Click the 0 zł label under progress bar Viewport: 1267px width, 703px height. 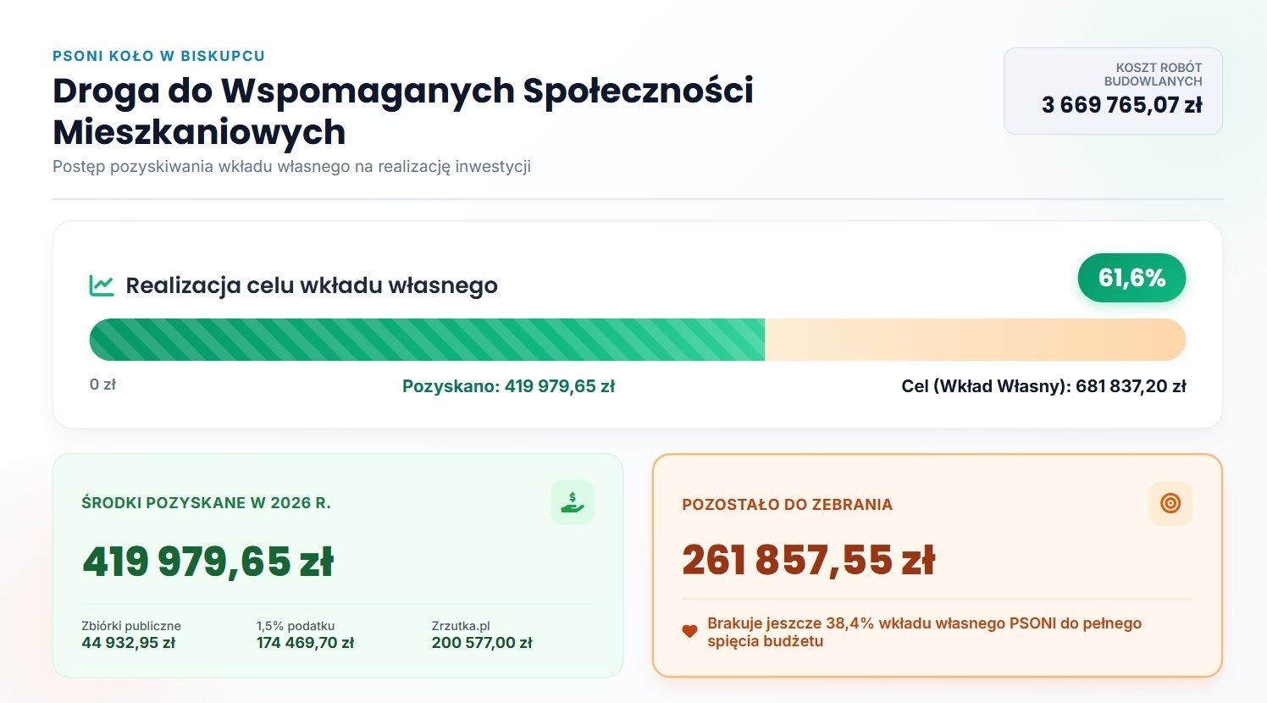click(x=102, y=385)
